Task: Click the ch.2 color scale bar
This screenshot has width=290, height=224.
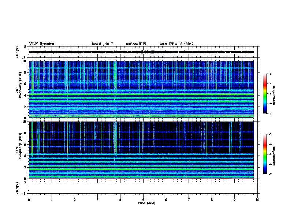Action: pos(265,154)
